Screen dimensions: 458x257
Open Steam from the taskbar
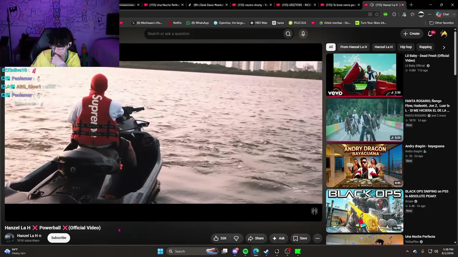(x=266, y=251)
